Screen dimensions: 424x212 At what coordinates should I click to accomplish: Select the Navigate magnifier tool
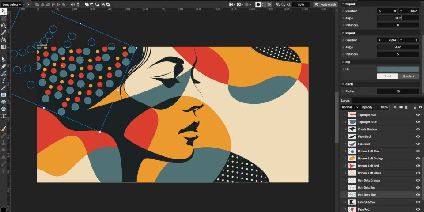(4, 26)
